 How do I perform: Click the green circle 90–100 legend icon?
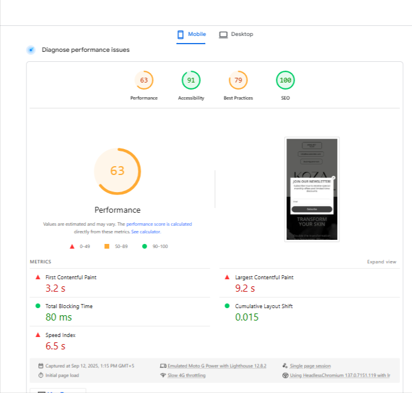click(144, 246)
